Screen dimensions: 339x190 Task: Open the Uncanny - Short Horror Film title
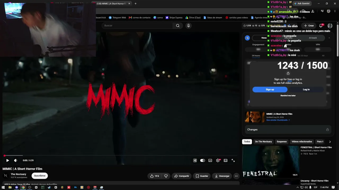tap(314, 181)
